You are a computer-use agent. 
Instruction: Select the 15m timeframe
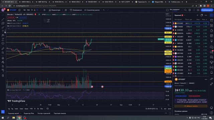tap(28, 10)
